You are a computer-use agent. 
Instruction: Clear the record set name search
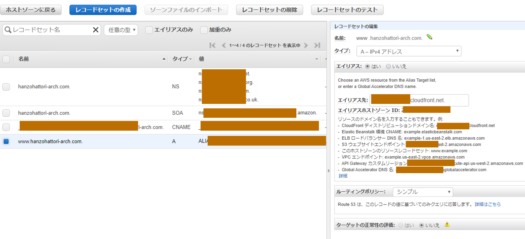pyautogui.click(x=96, y=30)
